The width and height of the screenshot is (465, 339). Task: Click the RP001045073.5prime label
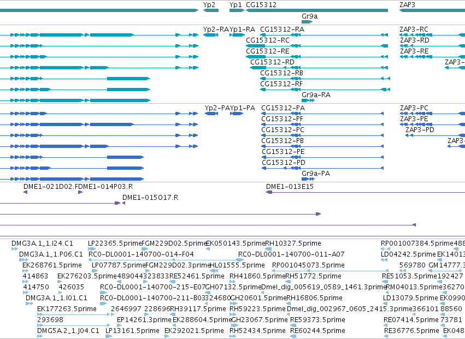308,265
